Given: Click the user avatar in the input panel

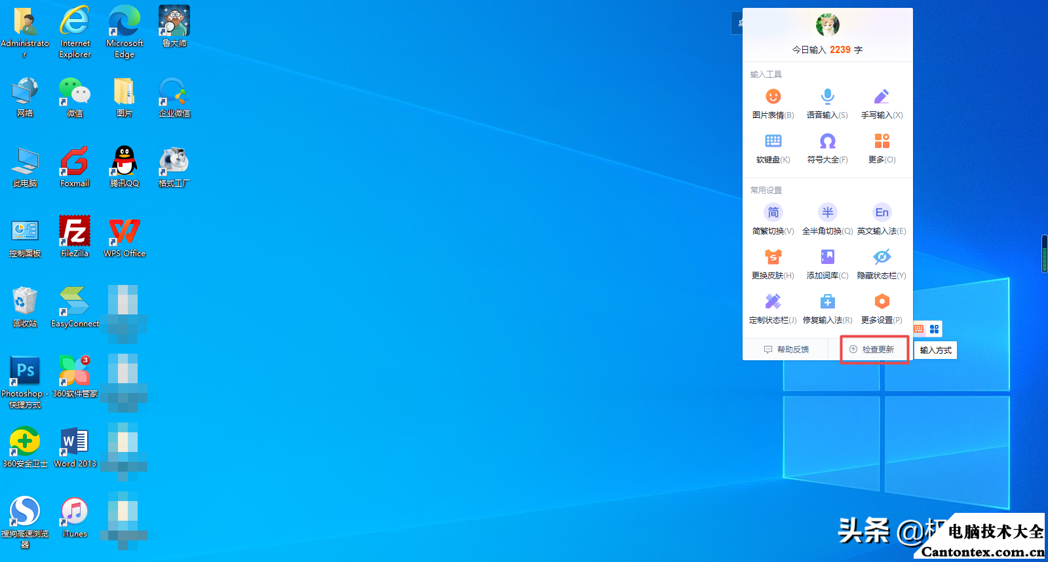Looking at the screenshot, I should (827, 25).
